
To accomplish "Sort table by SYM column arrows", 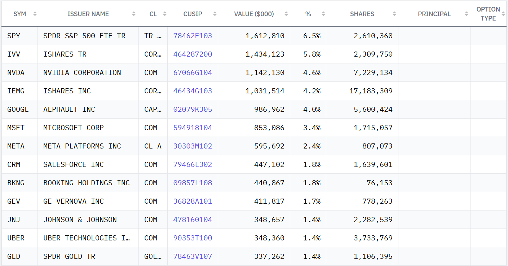I will (35, 14).
